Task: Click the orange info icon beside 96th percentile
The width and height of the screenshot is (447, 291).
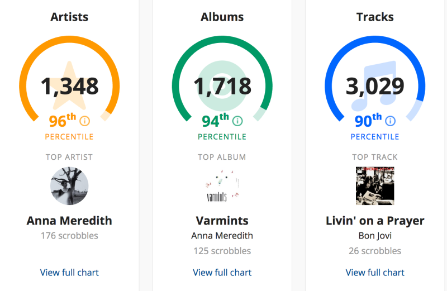Action: [84, 121]
